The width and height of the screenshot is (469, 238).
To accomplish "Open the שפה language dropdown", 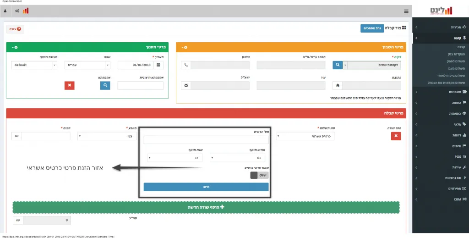I will (x=87, y=65).
